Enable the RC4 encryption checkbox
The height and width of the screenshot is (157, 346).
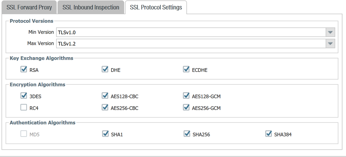click(x=24, y=108)
